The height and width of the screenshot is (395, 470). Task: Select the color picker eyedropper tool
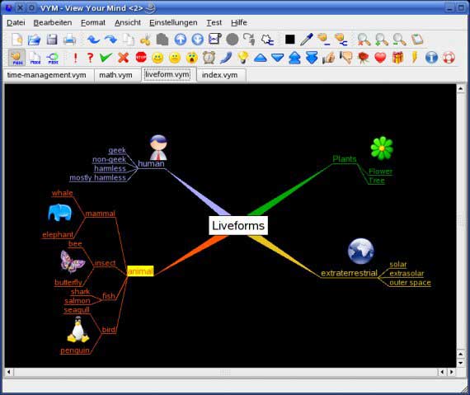[307, 40]
